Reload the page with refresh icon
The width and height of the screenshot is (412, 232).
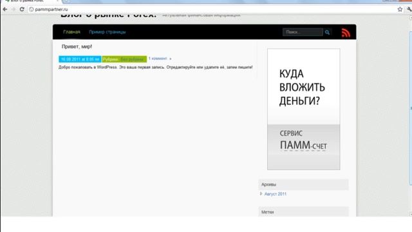coord(22,9)
